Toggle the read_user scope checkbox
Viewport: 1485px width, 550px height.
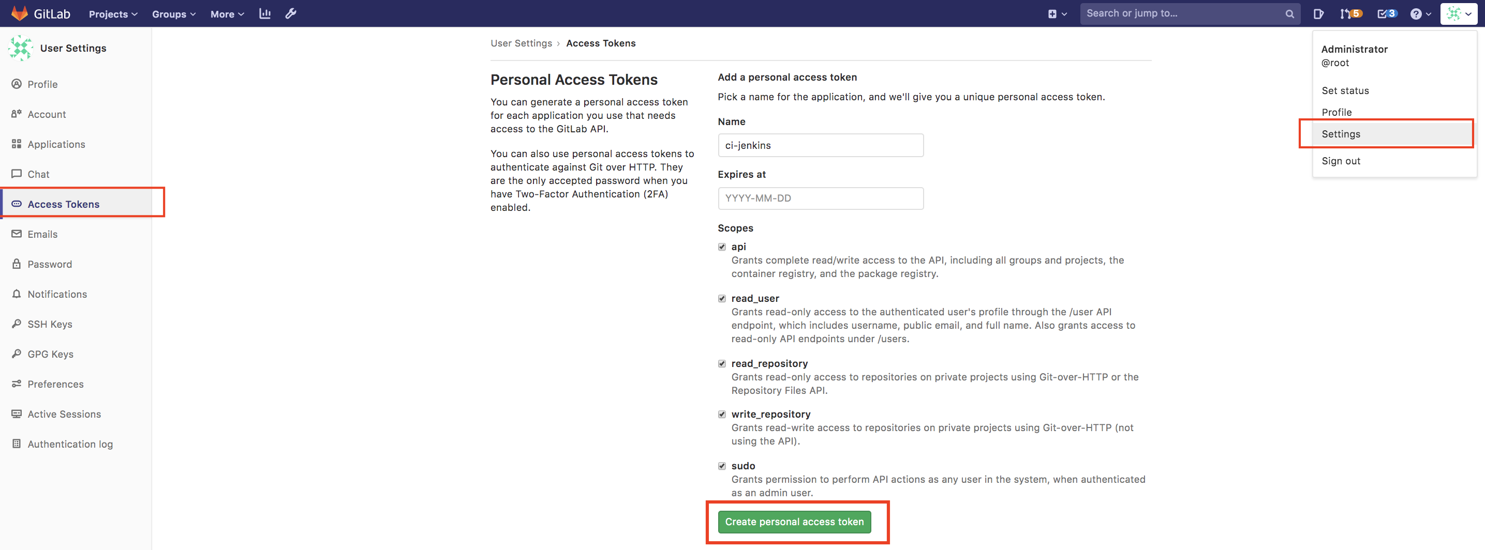point(722,298)
